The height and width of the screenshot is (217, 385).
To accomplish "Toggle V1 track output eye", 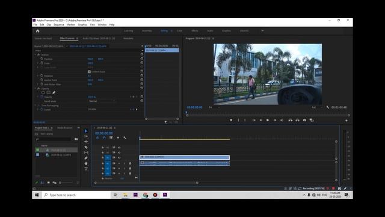I will [119, 158].
